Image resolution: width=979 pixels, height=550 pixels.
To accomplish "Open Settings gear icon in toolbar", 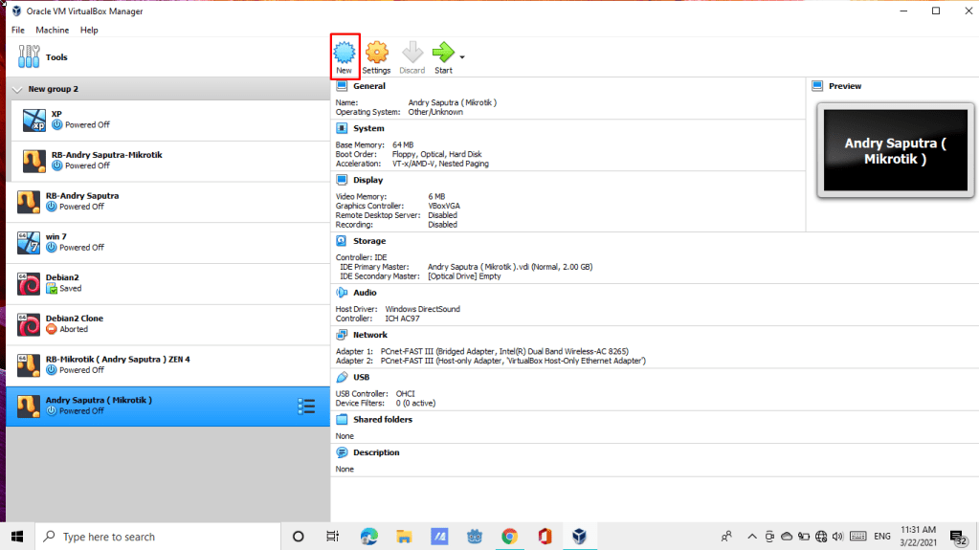I will 376,53.
